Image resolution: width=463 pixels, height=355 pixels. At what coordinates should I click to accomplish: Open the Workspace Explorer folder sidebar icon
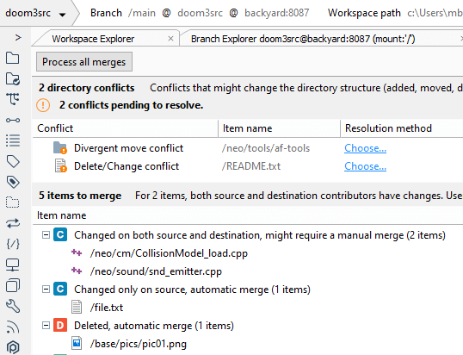[12, 58]
